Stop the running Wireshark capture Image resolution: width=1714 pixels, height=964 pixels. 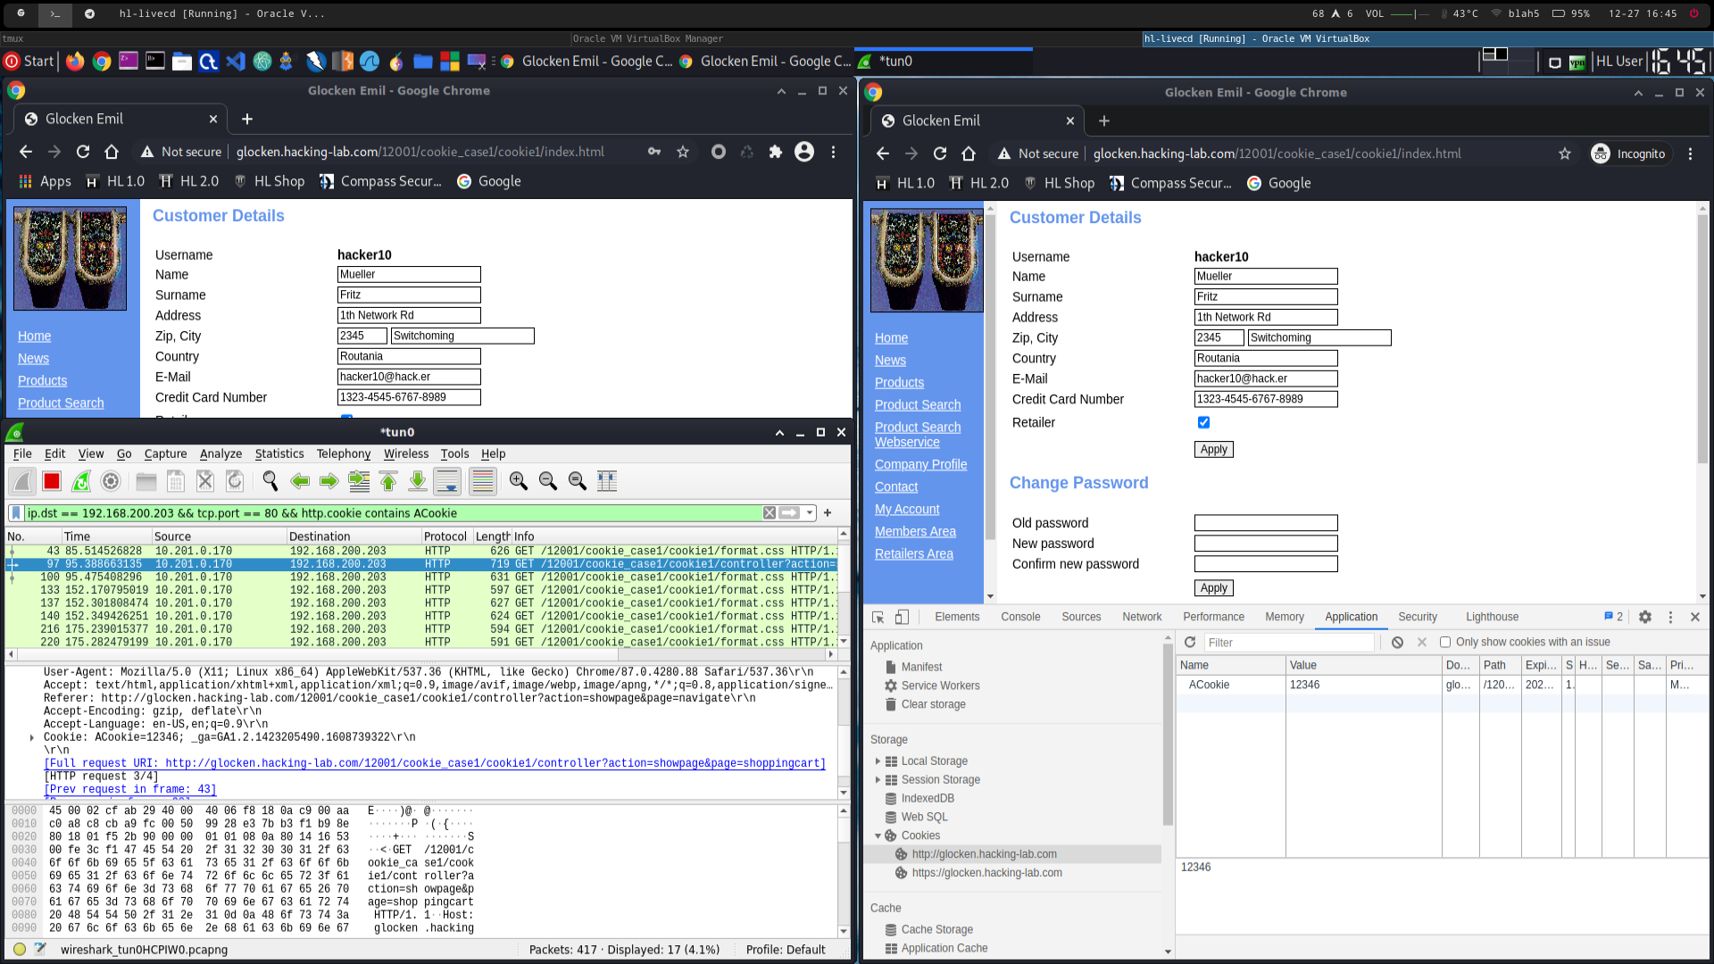tap(52, 482)
